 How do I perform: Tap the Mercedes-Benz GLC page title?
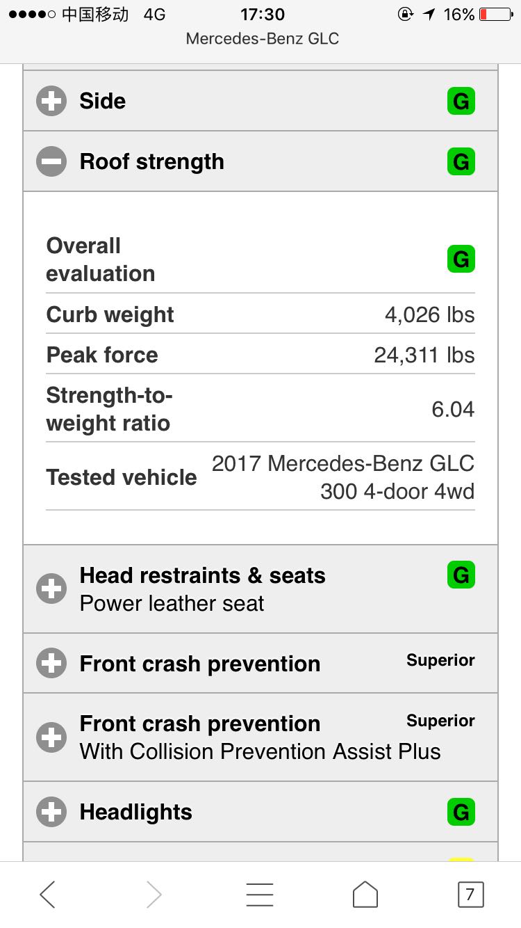pyautogui.click(x=262, y=38)
